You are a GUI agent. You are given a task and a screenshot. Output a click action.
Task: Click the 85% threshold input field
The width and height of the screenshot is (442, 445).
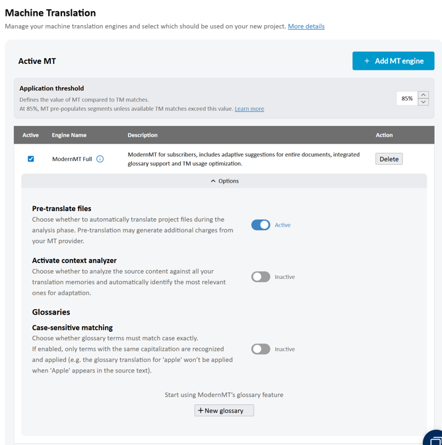[x=407, y=98]
